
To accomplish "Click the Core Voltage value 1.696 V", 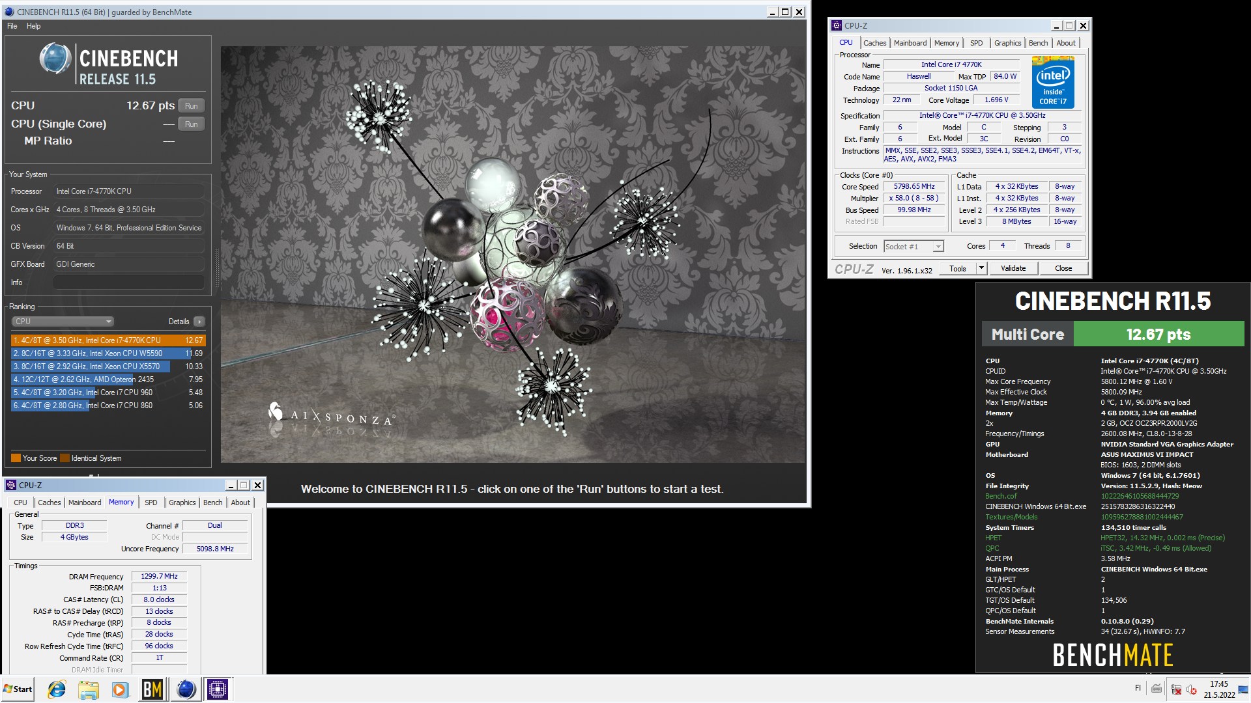I will pos(996,100).
